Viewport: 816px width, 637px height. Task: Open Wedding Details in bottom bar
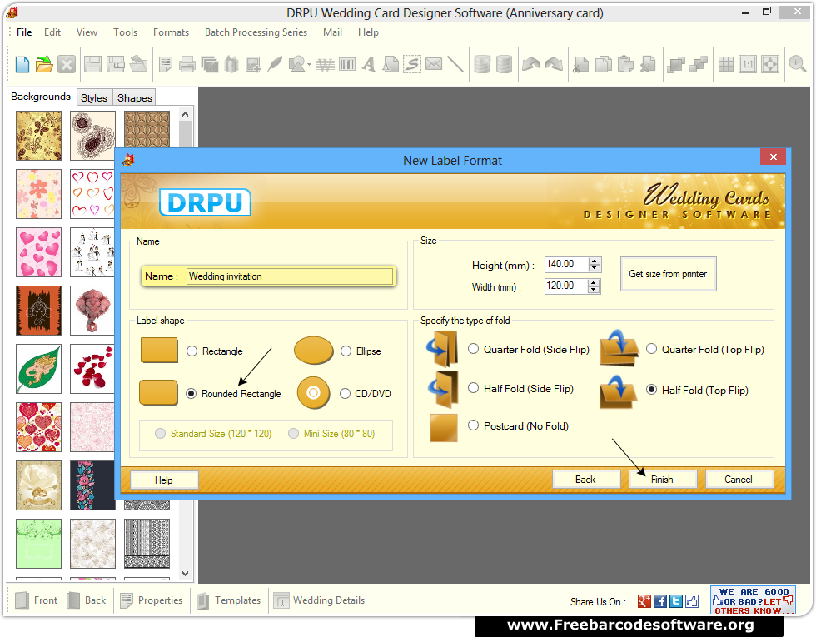tap(319, 600)
